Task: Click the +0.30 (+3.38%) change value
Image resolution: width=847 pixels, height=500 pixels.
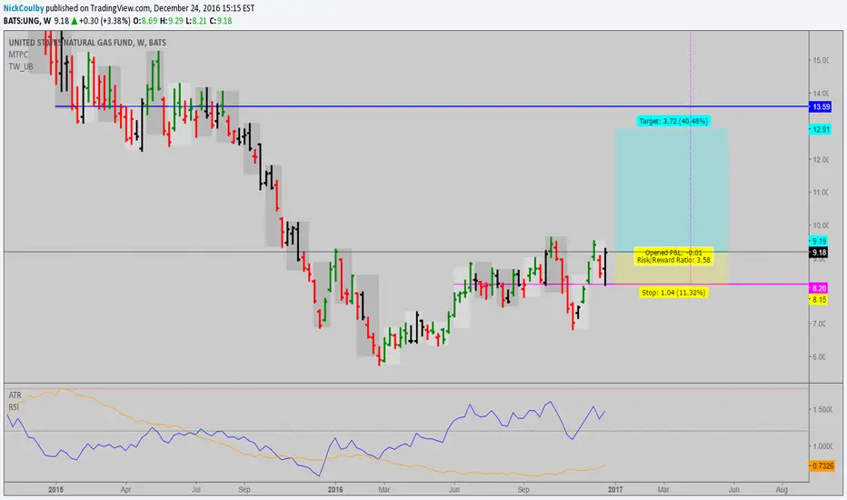Action: click(105, 21)
